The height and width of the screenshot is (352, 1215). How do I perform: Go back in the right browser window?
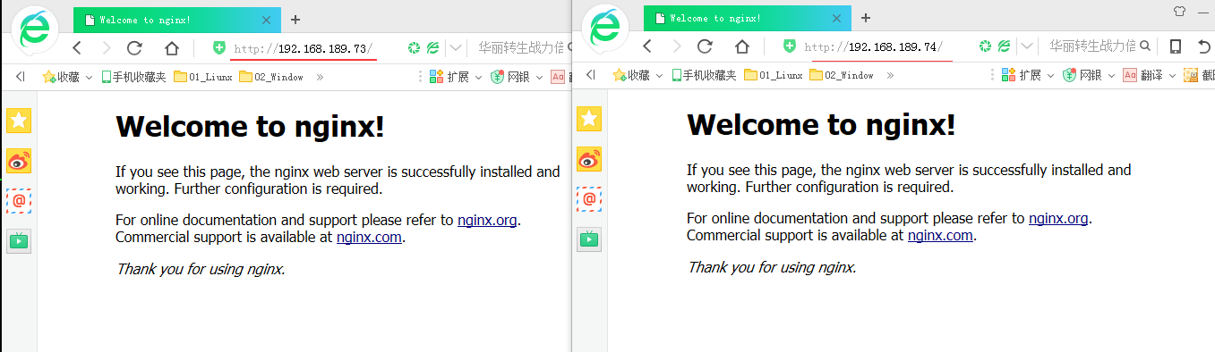[x=647, y=47]
